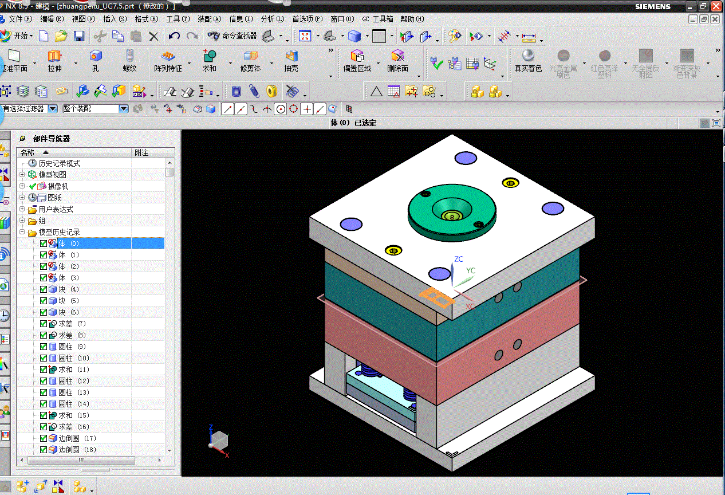
Task: Collapse the 模型历史记录 tree node
Action: click(x=22, y=232)
